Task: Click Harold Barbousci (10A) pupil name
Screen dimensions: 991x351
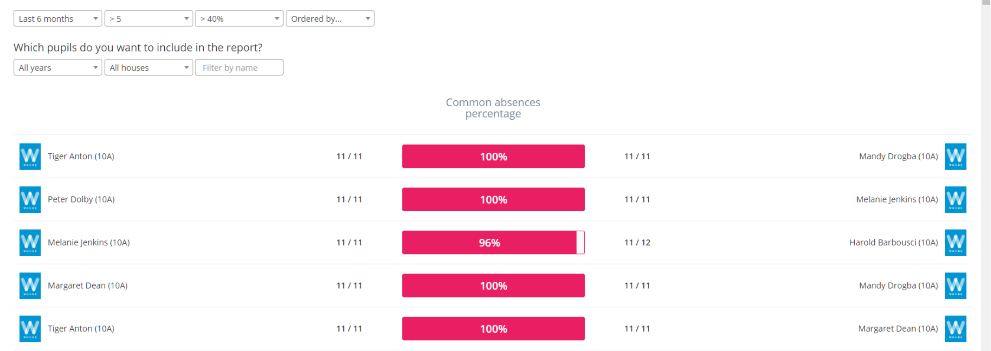Action: click(x=893, y=242)
